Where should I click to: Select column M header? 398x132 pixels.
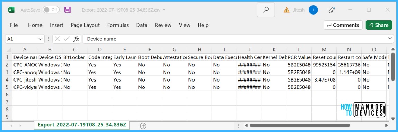tap(324, 50)
